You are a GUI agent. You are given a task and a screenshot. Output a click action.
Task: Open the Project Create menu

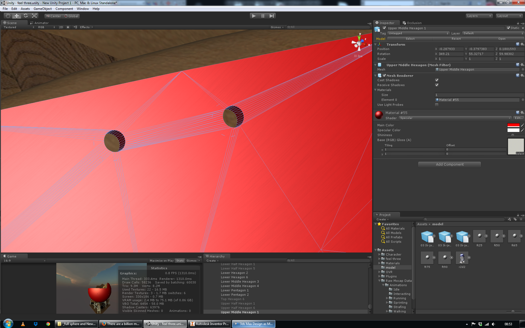[382, 219]
